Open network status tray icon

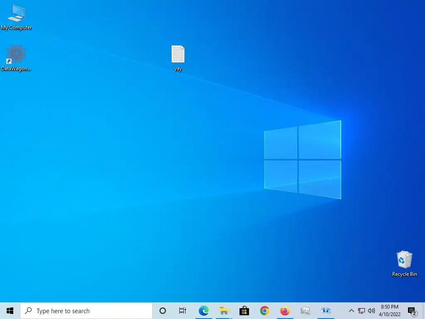361,311
